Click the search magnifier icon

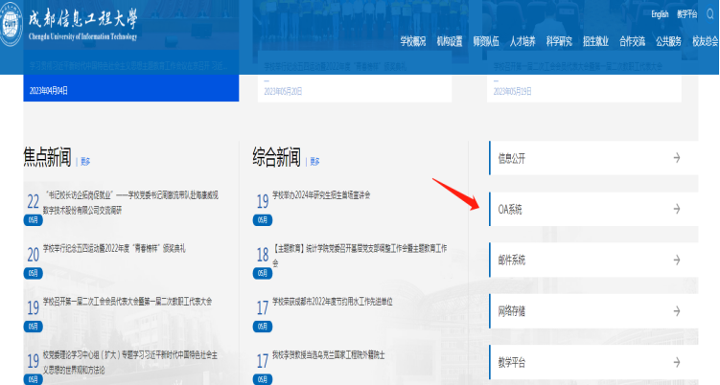click(709, 14)
